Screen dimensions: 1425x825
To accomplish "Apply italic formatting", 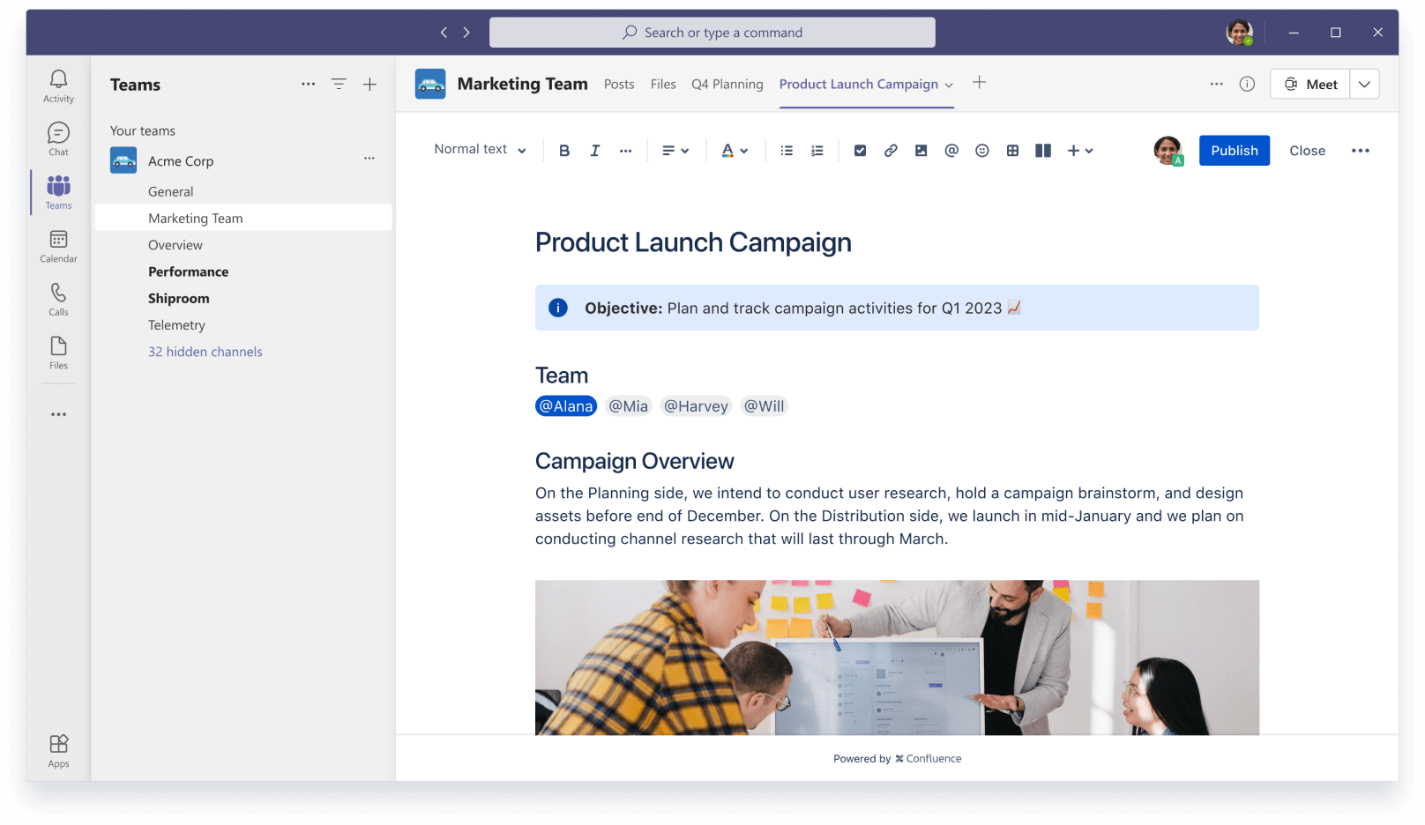I will (x=594, y=150).
